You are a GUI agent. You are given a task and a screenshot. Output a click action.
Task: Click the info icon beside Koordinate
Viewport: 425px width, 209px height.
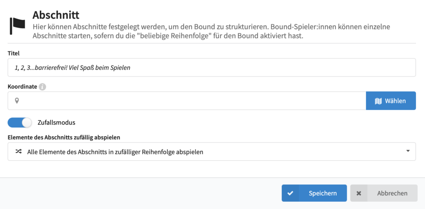[x=42, y=87]
